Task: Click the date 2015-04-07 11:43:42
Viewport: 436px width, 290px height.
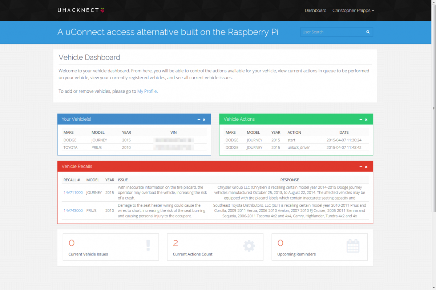Action: click(x=344, y=148)
